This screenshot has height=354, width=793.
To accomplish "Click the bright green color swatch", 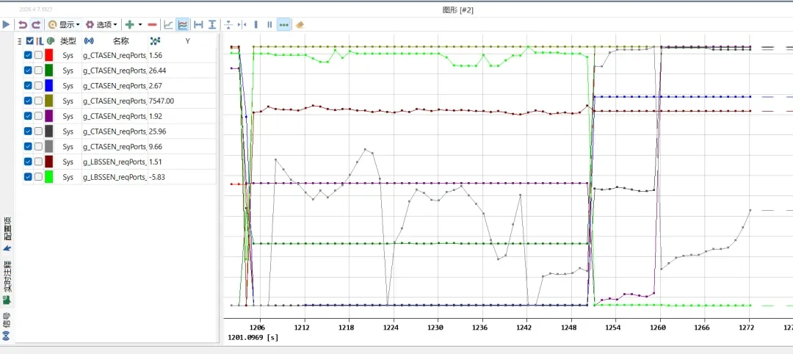I will (x=49, y=177).
